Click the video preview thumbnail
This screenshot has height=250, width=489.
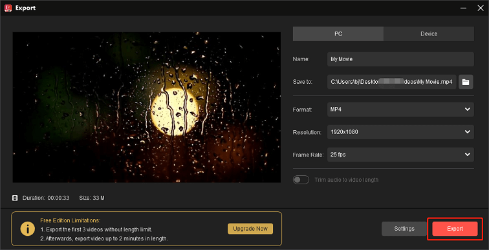(147, 108)
